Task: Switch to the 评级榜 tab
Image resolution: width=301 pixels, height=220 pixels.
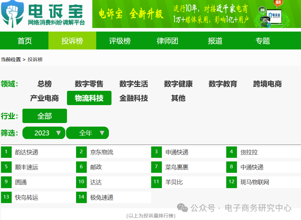Action: coord(119,40)
